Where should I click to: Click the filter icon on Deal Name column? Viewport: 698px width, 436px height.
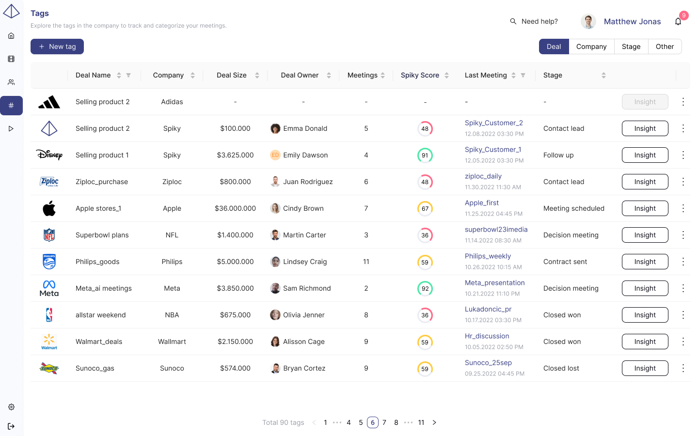pos(128,75)
